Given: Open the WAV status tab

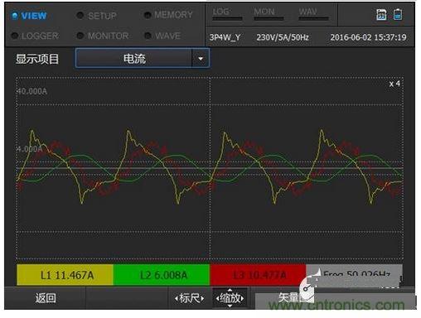Looking at the screenshot, I should click(x=313, y=13).
